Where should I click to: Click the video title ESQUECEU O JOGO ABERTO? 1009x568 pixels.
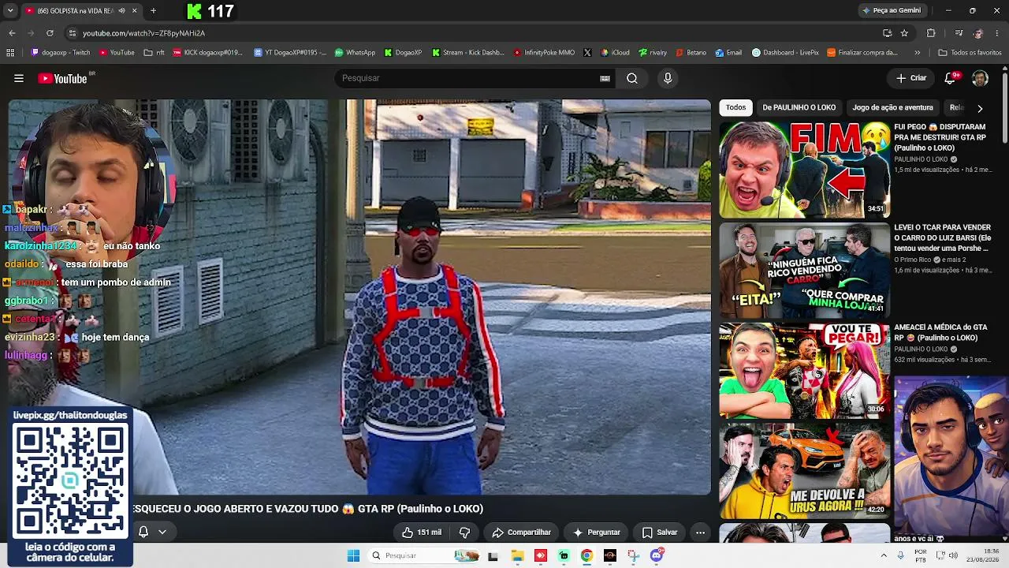308,509
